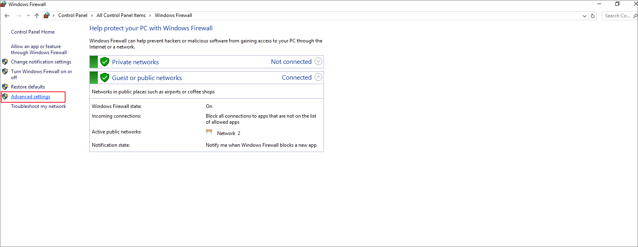Viewport: 638px width, 247px height.
Task: Click shield icon beside Advanced settings
Action: coord(5,97)
